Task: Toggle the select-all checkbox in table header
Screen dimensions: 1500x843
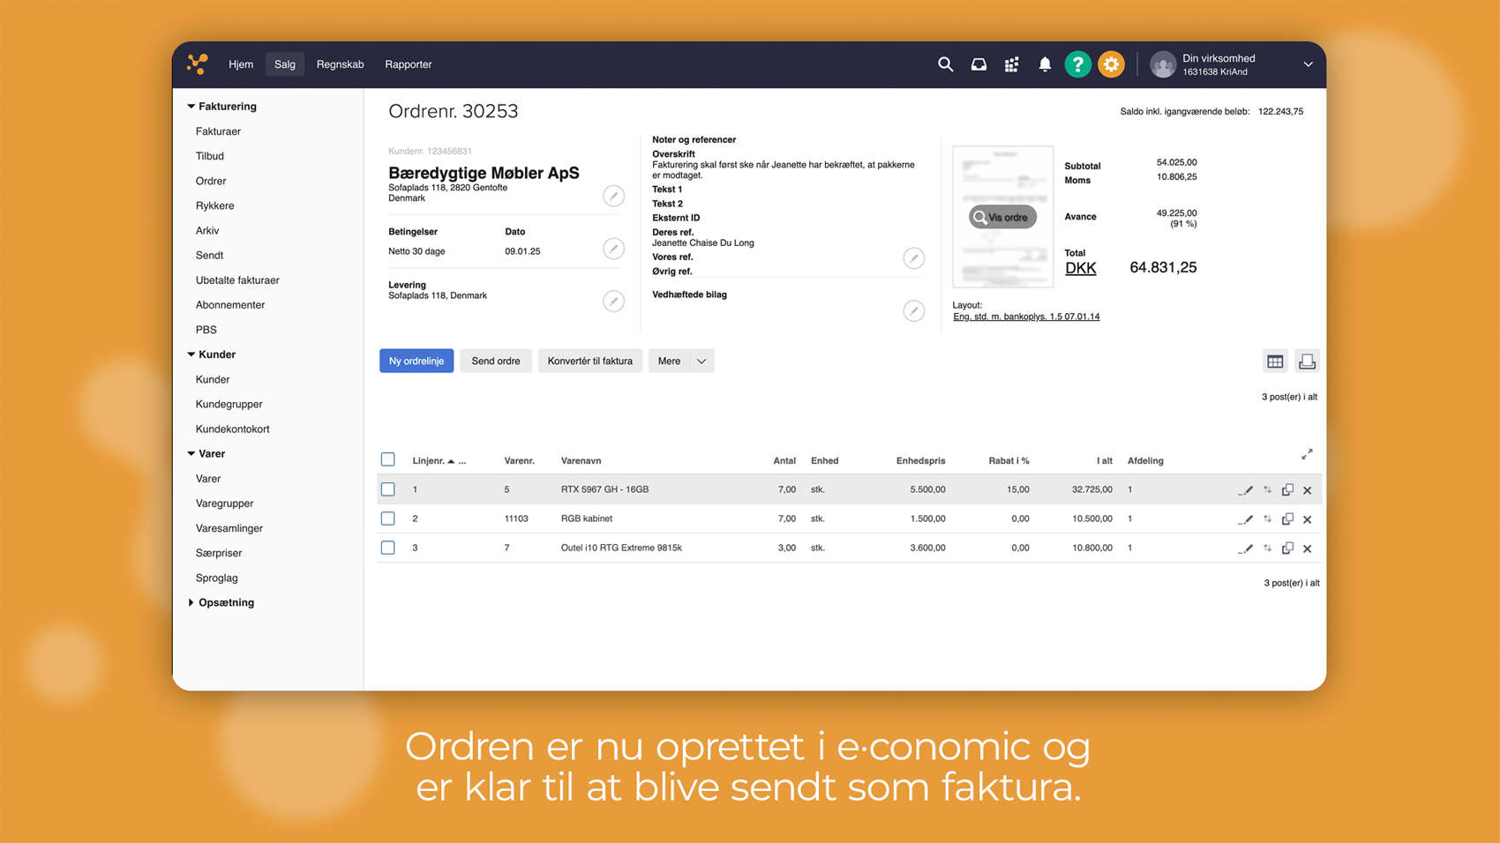Action: tap(388, 459)
